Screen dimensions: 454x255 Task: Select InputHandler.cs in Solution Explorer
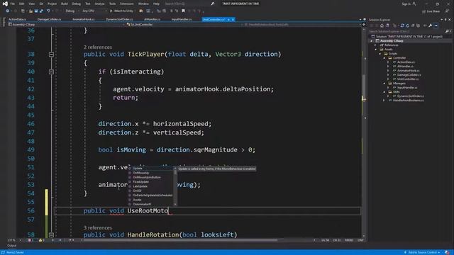(x=407, y=88)
